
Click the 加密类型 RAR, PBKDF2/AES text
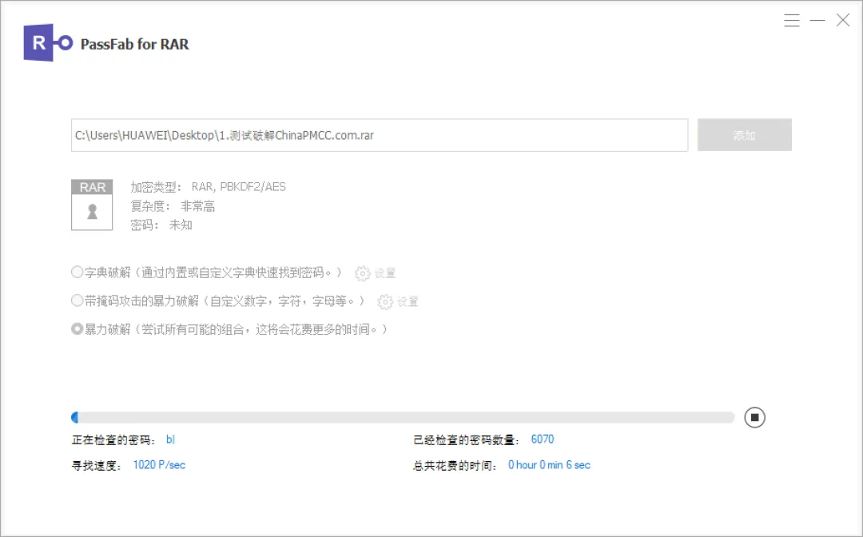point(208,187)
